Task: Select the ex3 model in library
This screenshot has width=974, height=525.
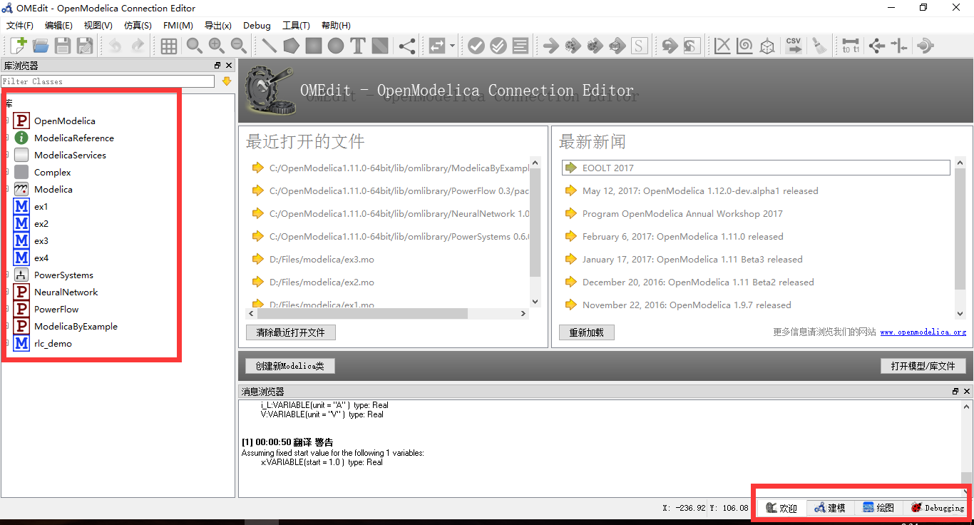Action: pyautogui.click(x=41, y=241)
